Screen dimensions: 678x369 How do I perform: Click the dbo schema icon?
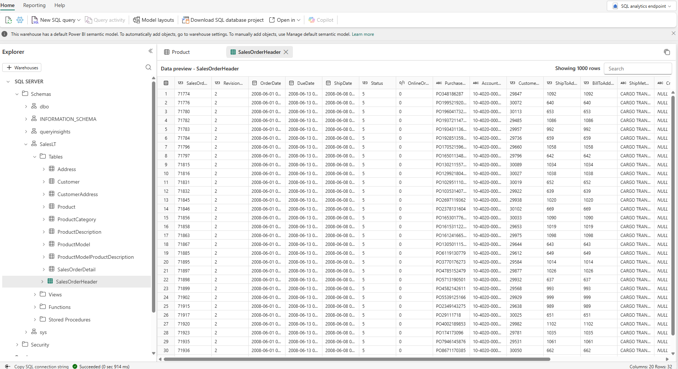coord(34,106)
